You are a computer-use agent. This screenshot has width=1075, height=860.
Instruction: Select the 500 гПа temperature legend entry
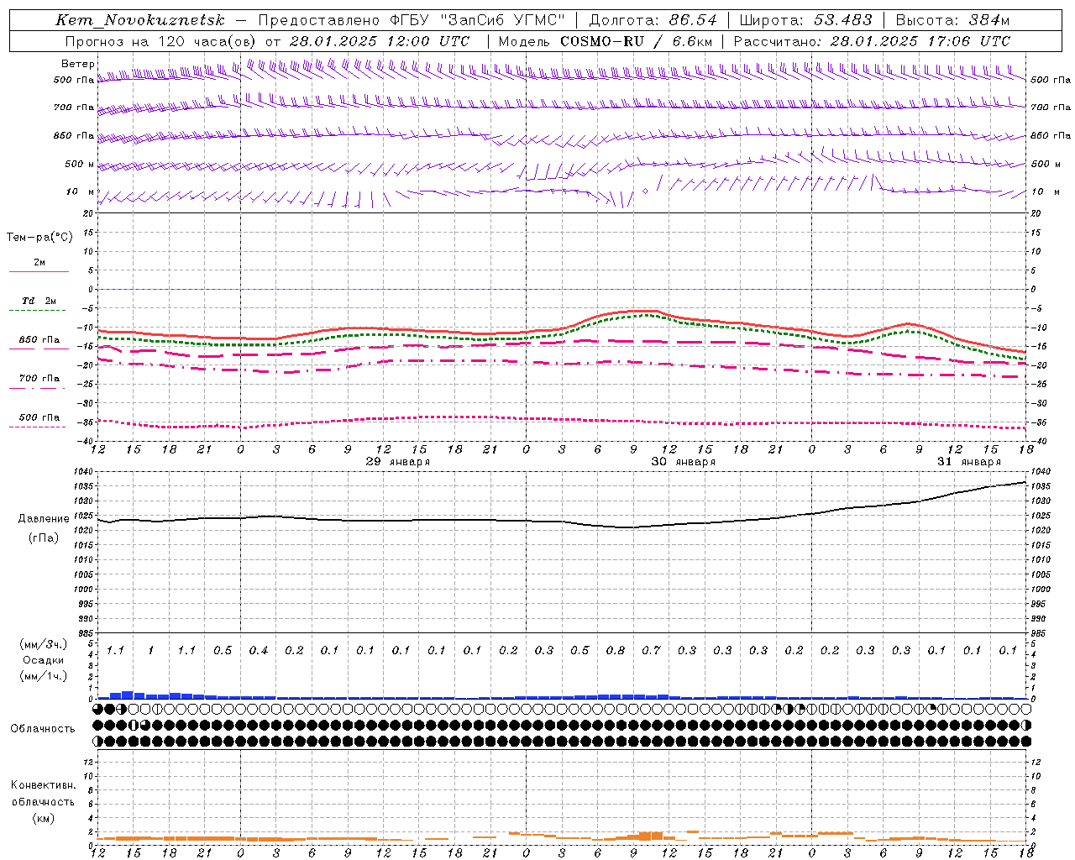pyautogui.click(x=39, y=417)
